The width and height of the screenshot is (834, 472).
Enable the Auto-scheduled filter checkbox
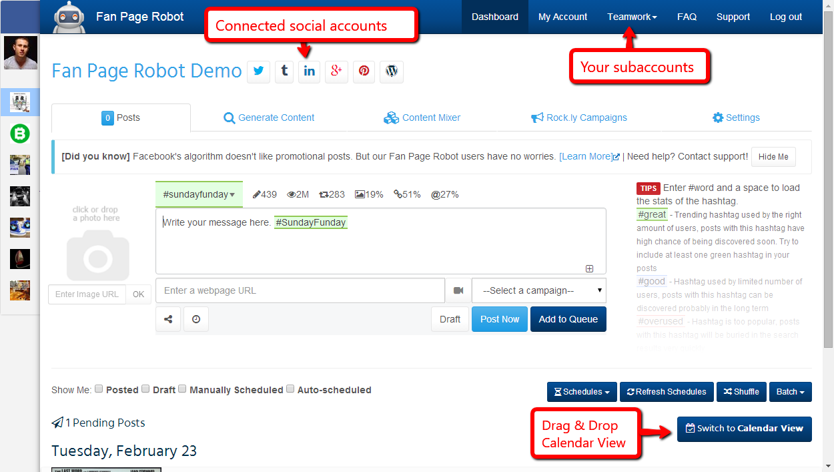(x=290, y=389)
